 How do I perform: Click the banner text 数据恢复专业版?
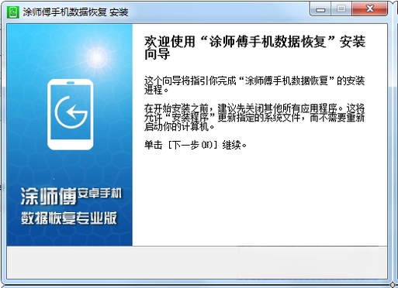(69, 218)
